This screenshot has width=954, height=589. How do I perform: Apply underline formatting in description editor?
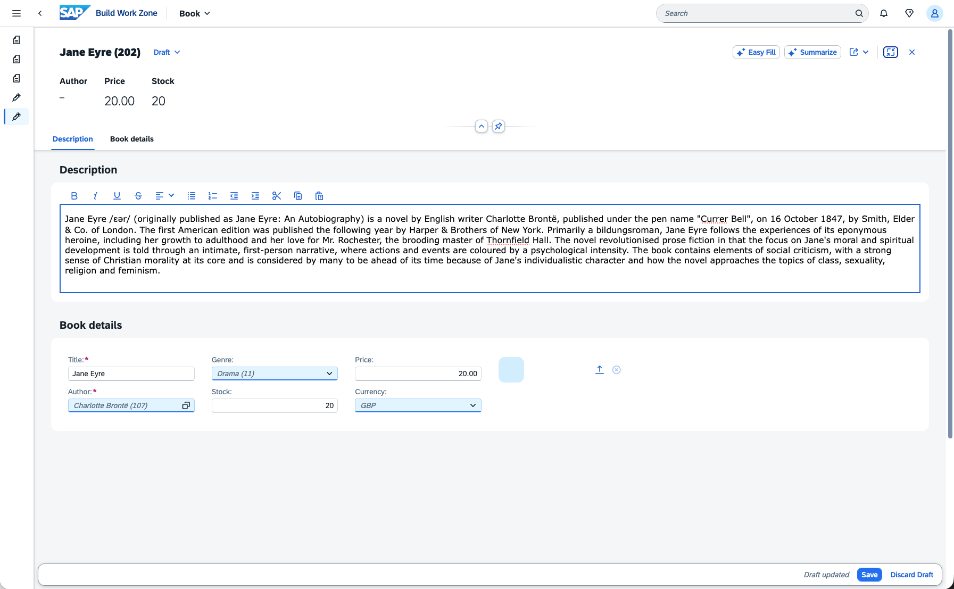[x=117, y=196]
